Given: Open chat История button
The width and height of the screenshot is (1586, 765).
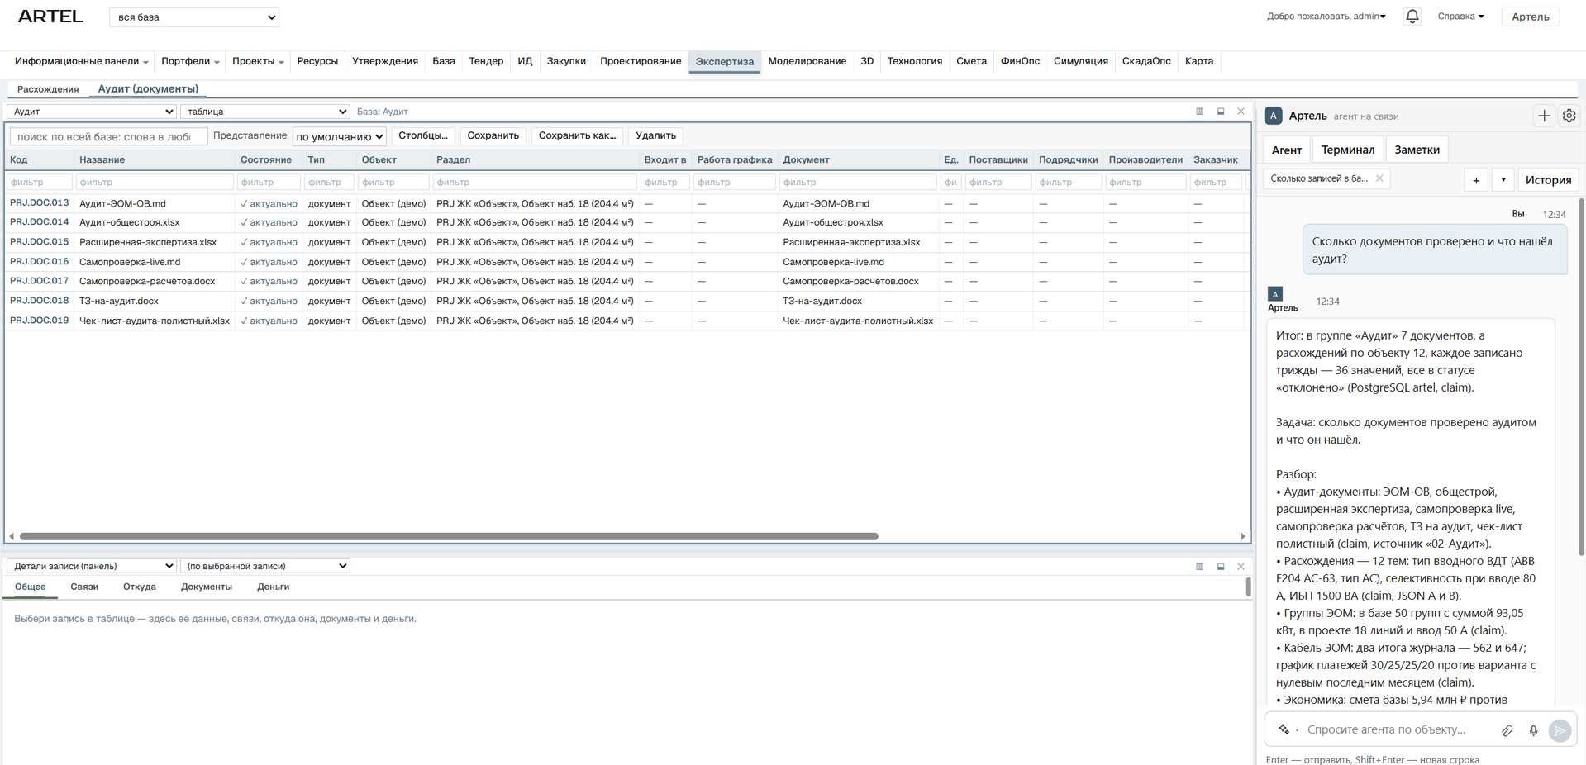Looking at the screenshot, I should (1548, 179).
